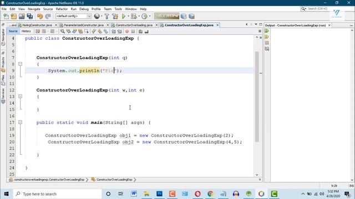Click the globe browser icon

tap(97, 16)
